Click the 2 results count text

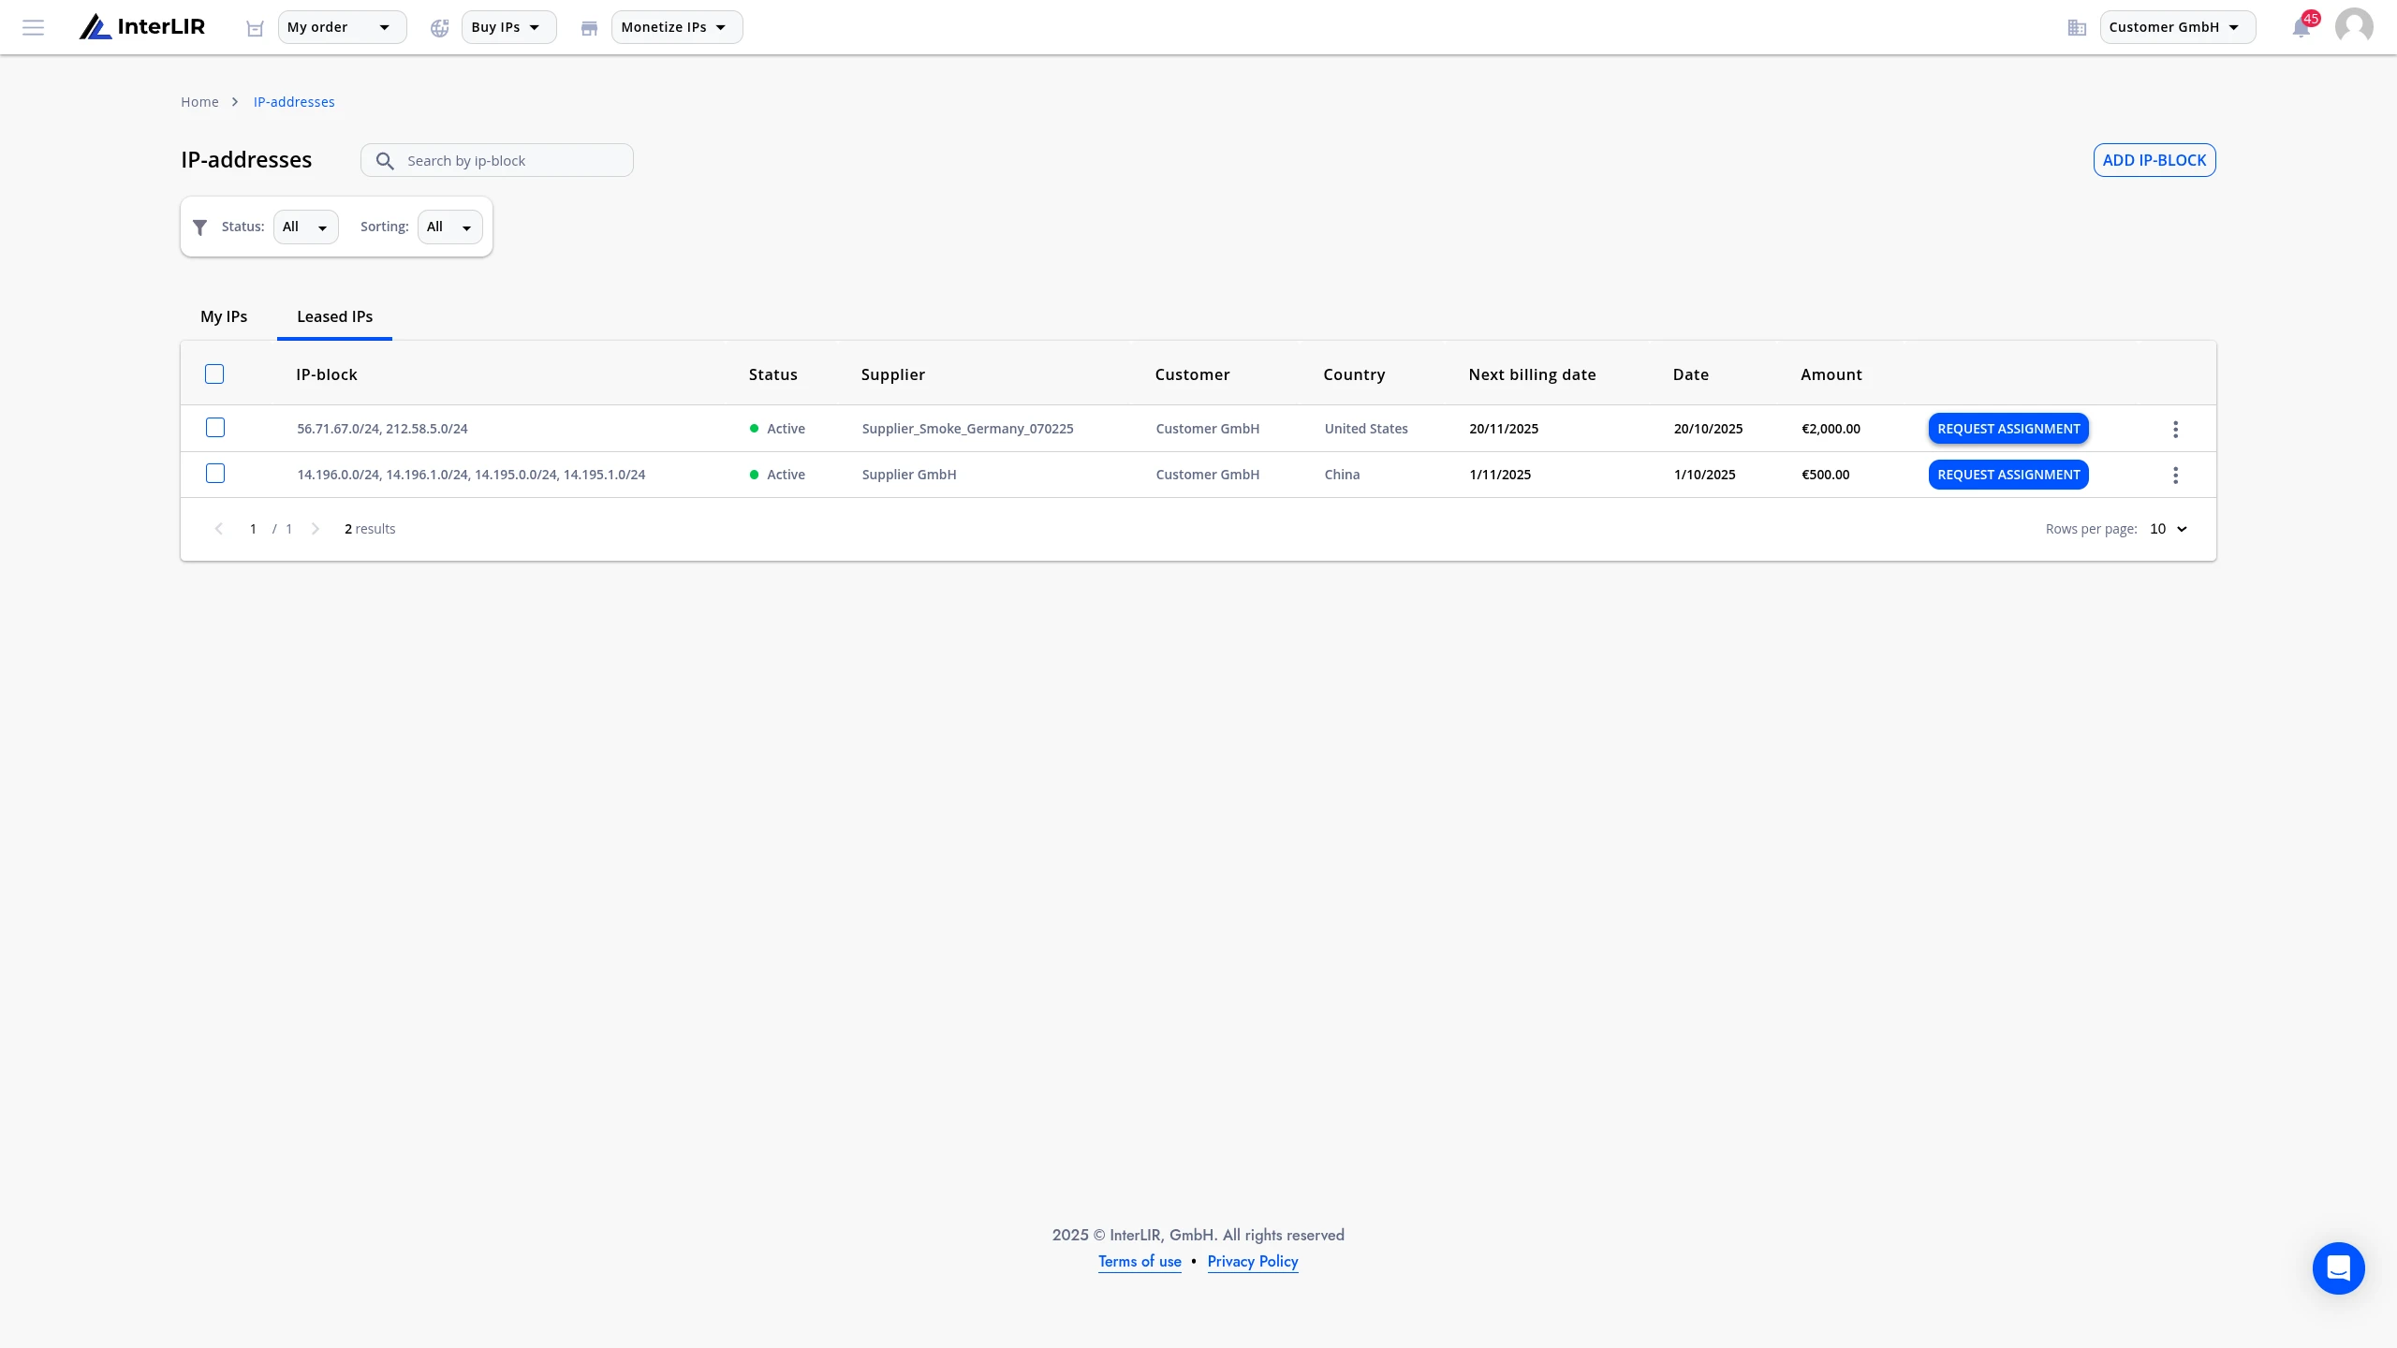click(370, 529)
